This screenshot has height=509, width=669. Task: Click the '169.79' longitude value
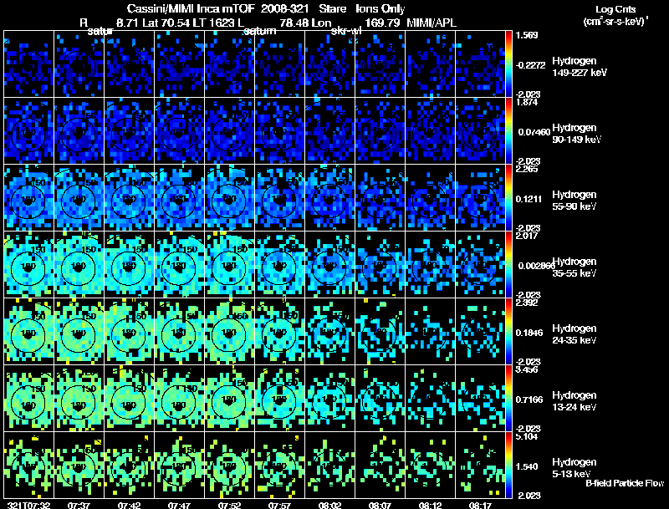coord(382,23)
